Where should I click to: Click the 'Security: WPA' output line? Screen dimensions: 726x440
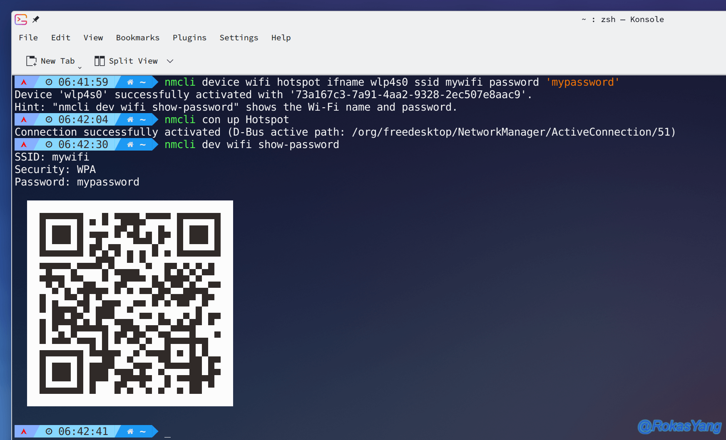55,169
